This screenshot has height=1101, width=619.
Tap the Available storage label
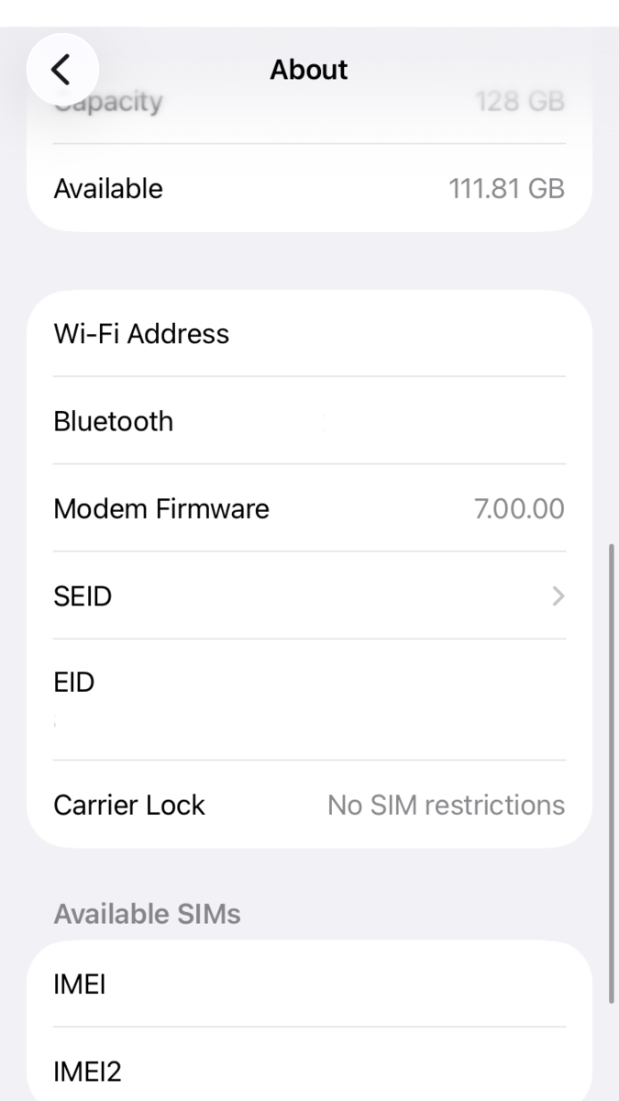click(x=108, y=189)
